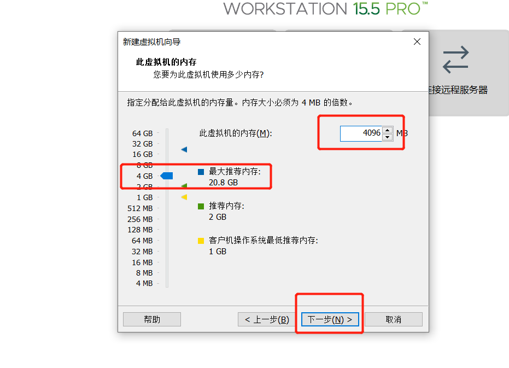Image resolution: width=509 pixels, height=368 pixels.
Task: Click the 64 MB scale label
Action: tap(142, 241)
